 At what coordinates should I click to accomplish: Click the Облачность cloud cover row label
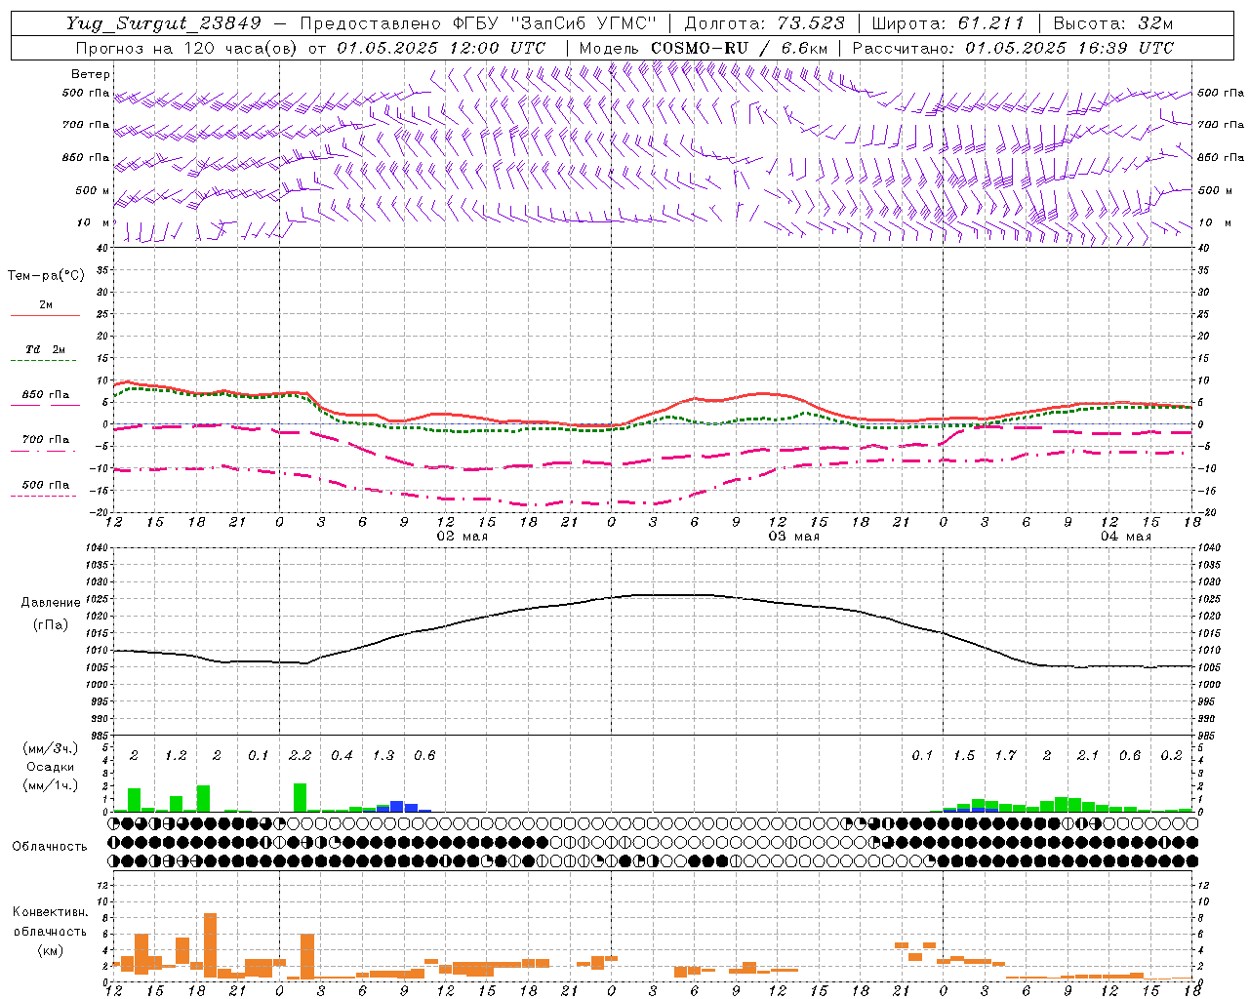(50, 846)
